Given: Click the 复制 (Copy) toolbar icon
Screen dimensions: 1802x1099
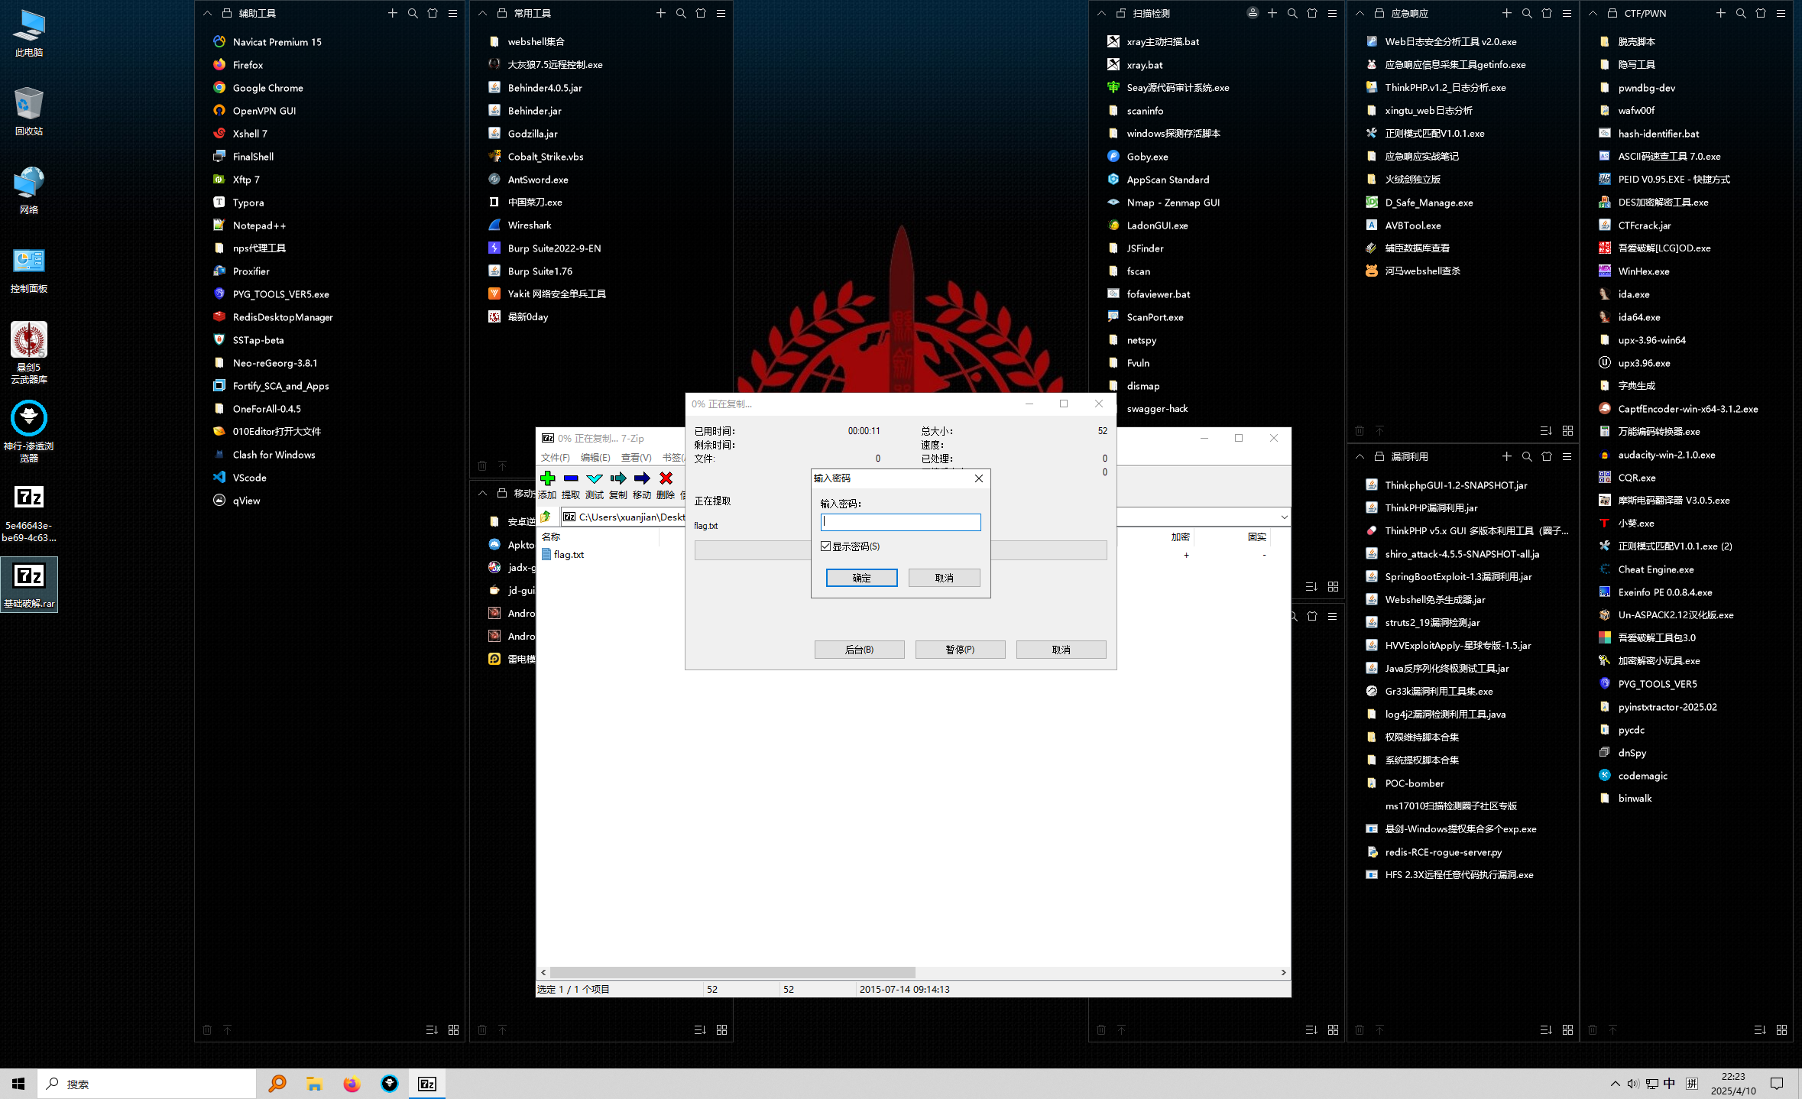Looking at the screenshot, I should (x=618, y=478).
